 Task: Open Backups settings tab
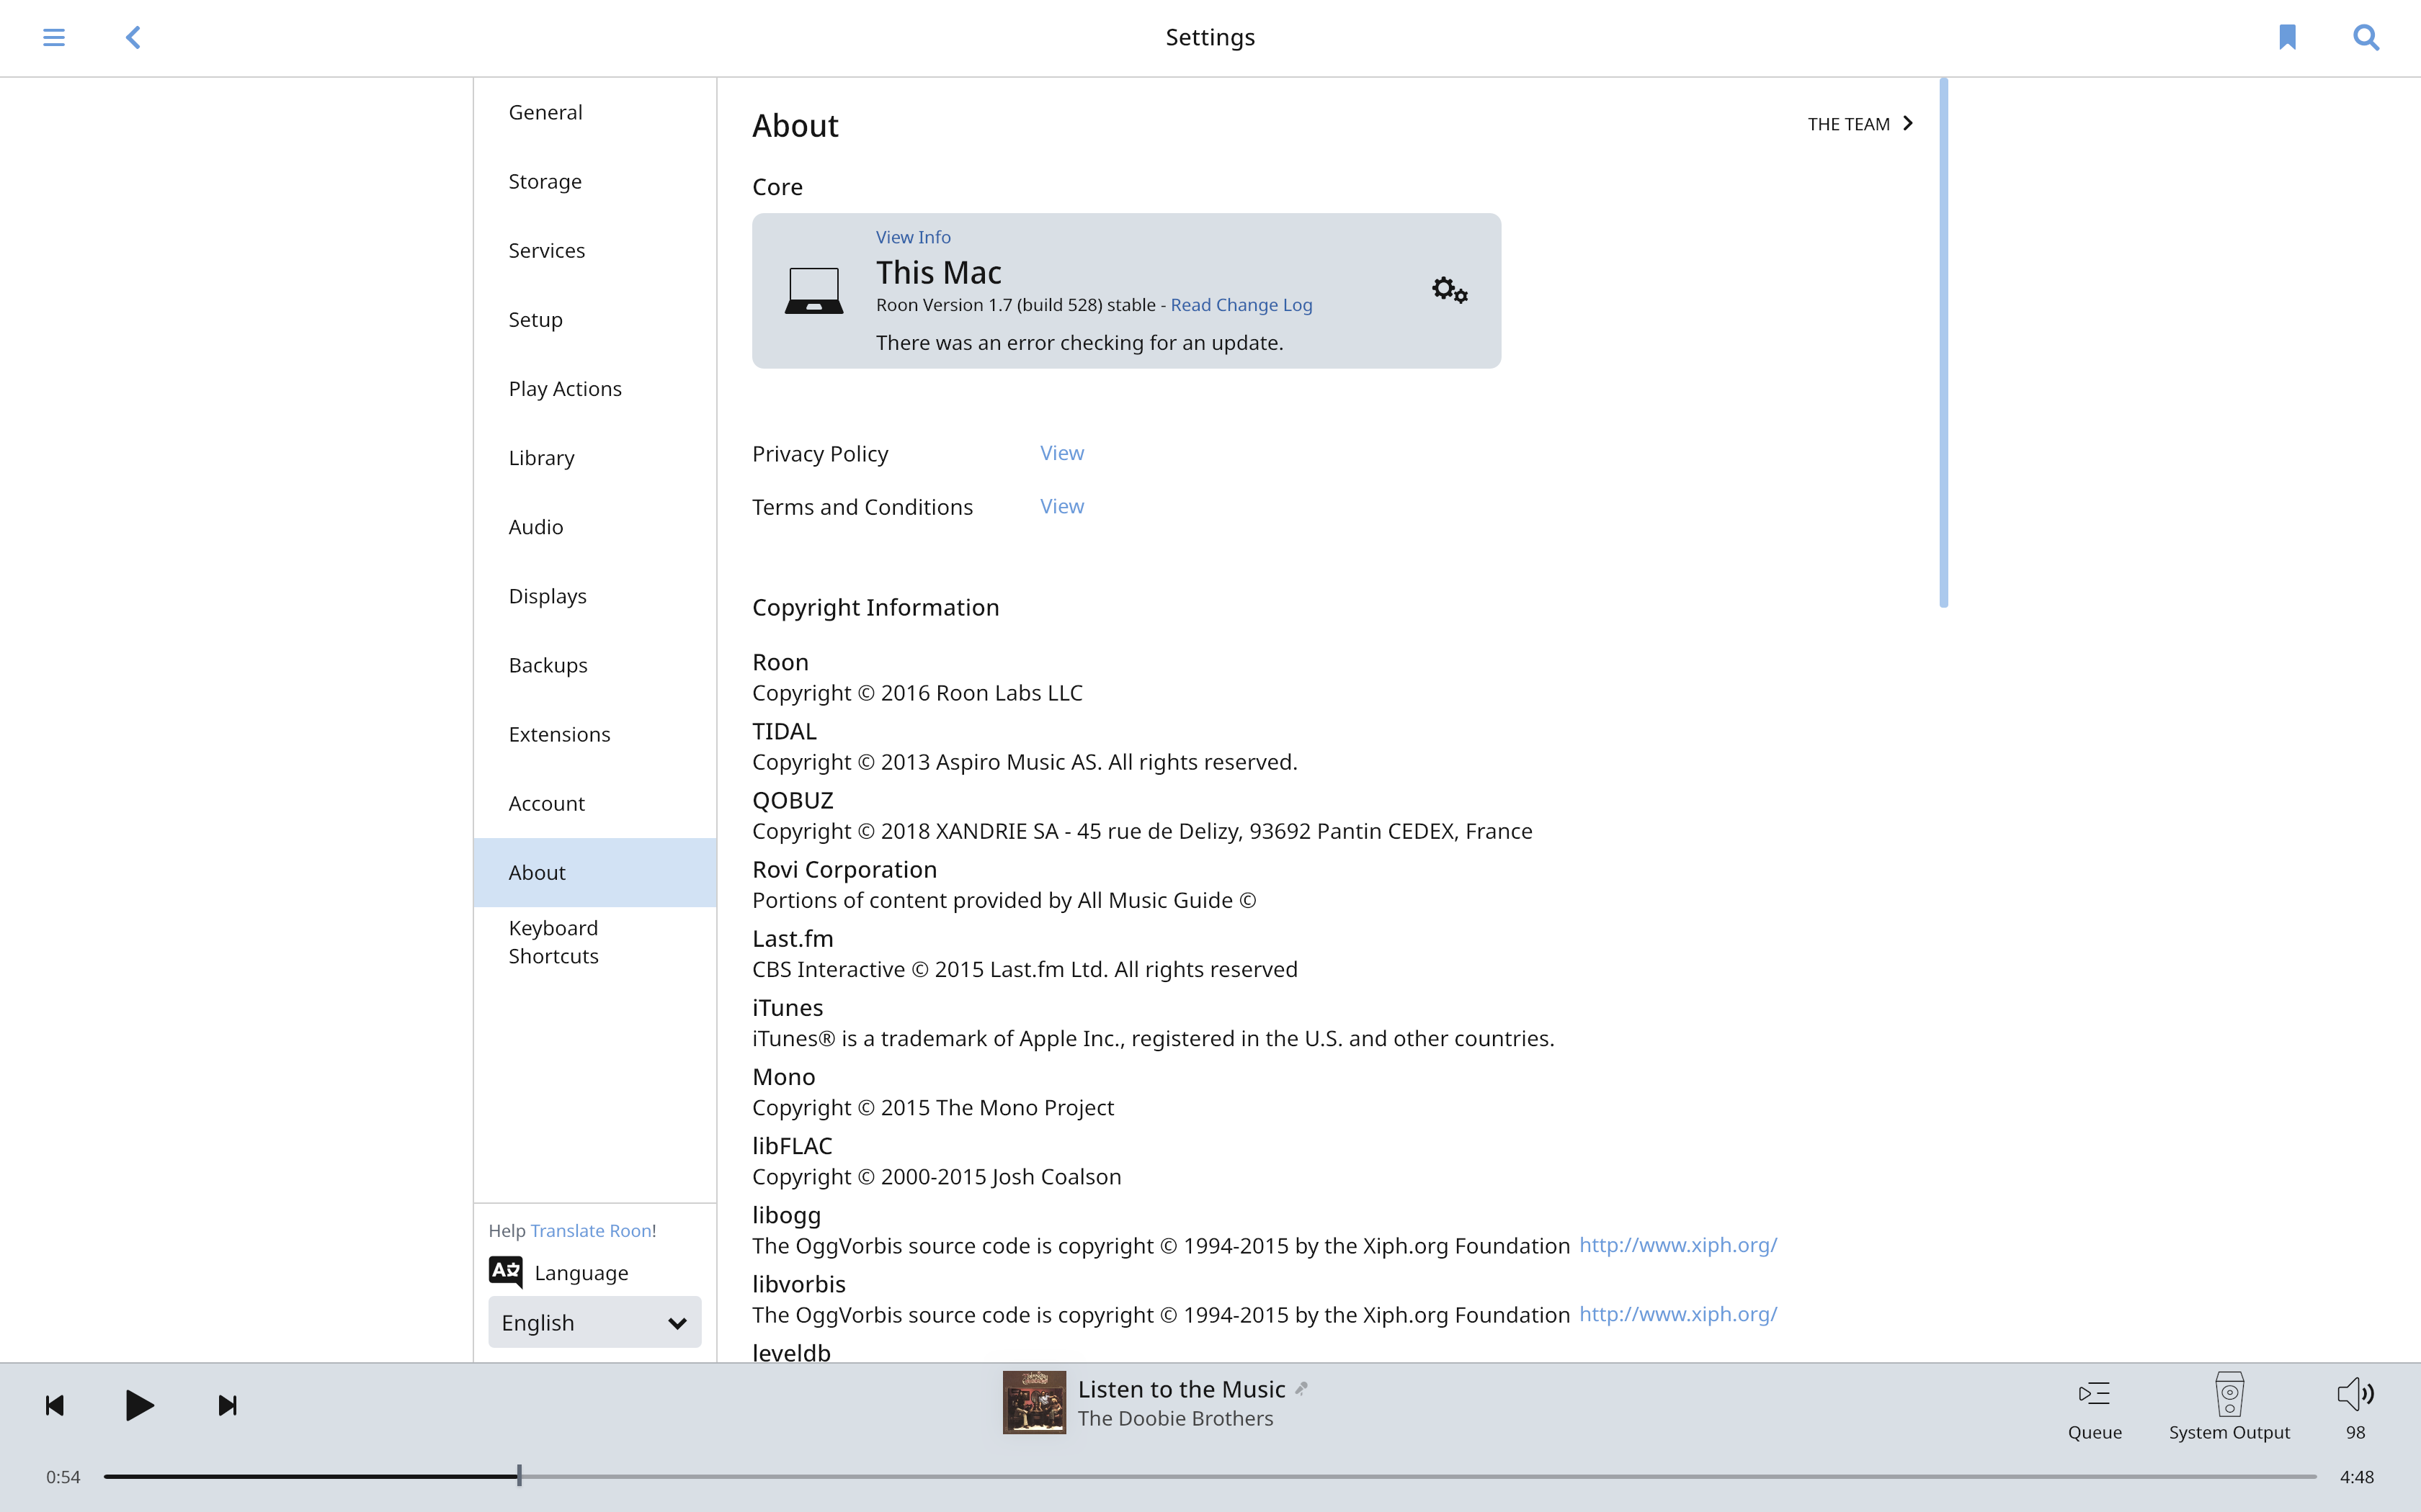[x=595, y=664]
